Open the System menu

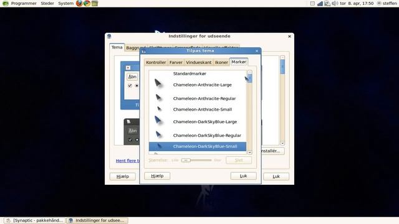click(65, 3)
